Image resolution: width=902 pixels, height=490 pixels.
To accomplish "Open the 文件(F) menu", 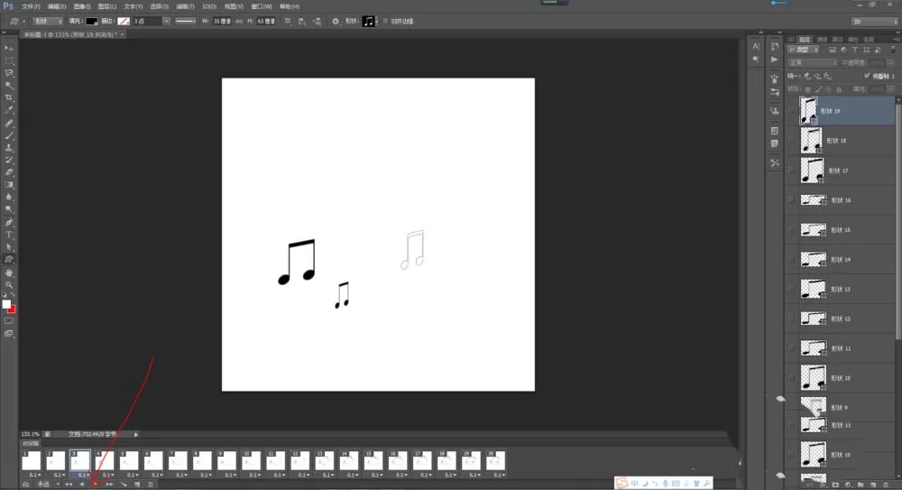I will pyautogui.click(x=31, y=6).
